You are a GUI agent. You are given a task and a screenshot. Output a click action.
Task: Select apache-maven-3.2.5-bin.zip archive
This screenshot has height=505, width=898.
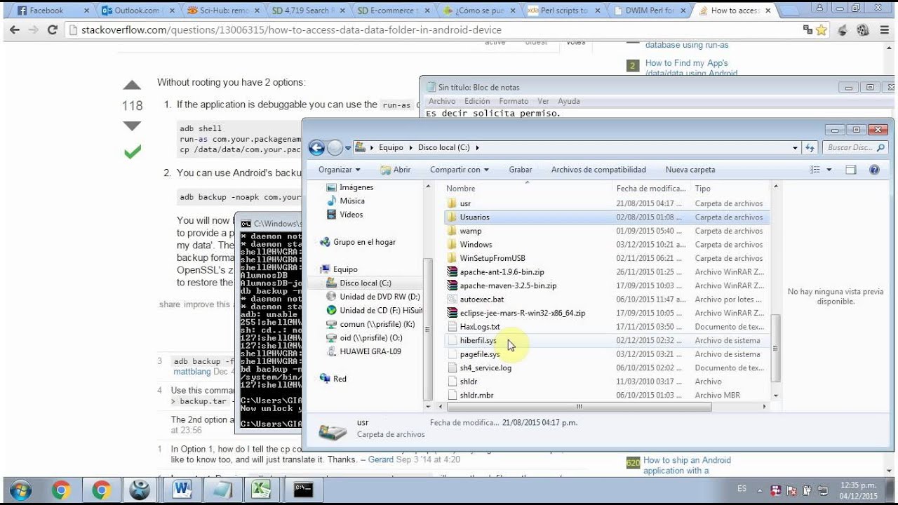pyautogui.click(x=608, y=285)
